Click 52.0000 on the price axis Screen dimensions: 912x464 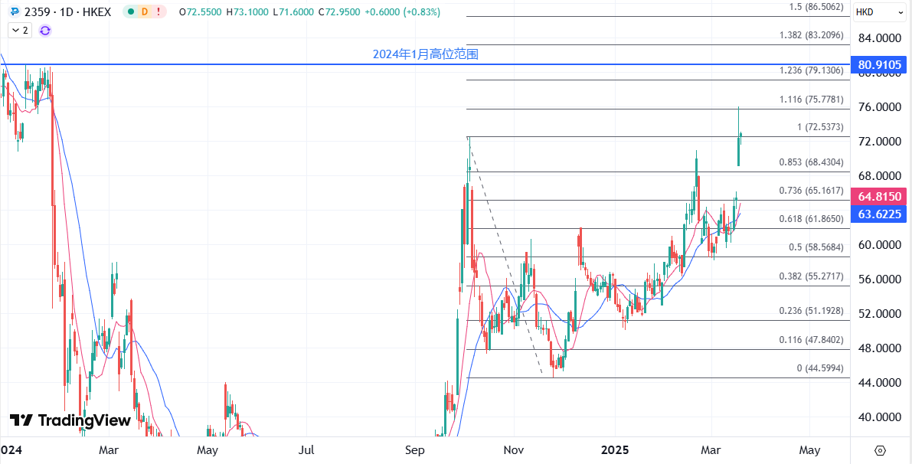click(x=881, y=314)
